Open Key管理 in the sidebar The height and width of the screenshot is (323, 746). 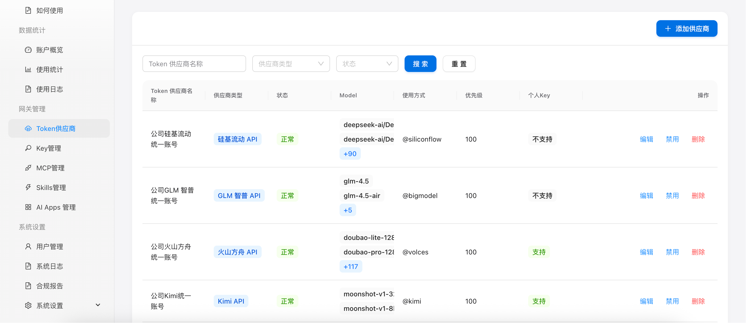click(x=59, y=149)
